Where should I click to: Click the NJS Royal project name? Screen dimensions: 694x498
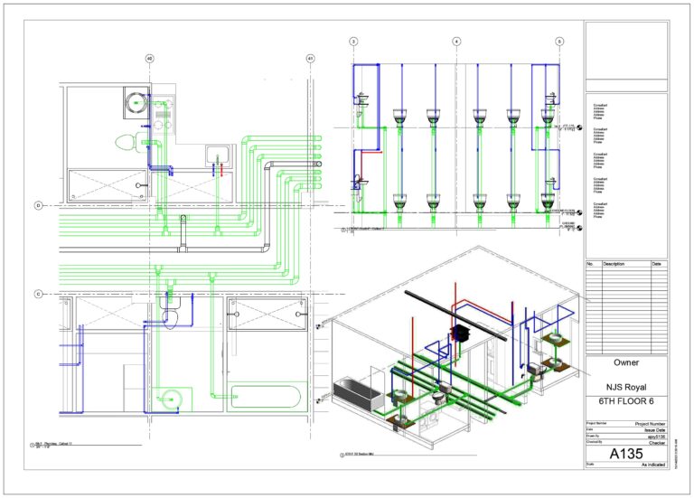(x=626, y=388)
